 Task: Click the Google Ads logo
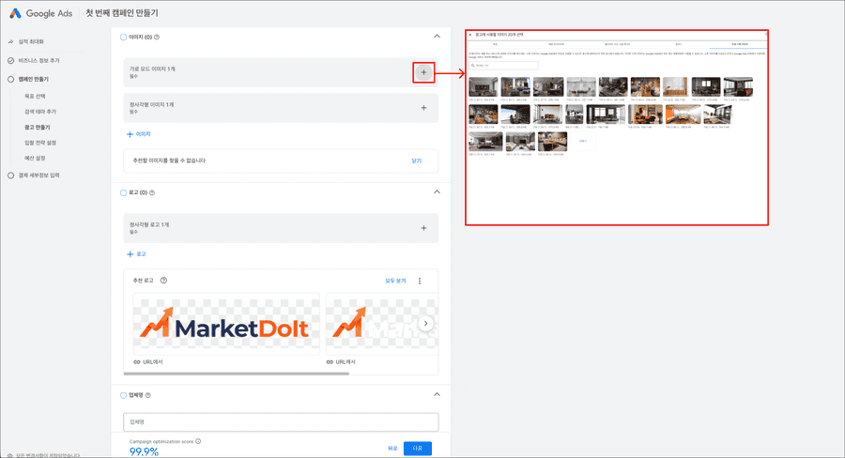41,13
